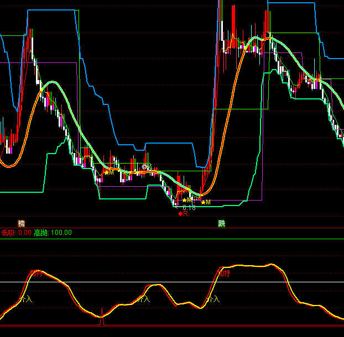
Task: Click the 高抛: 100.00 indicator label
Action: (x=53, y=233)
